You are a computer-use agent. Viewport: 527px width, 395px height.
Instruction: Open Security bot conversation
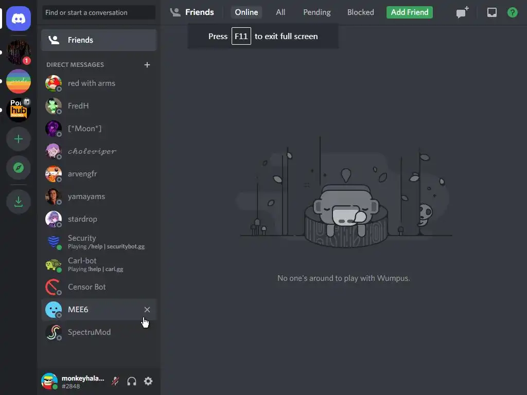coord(99,242)
